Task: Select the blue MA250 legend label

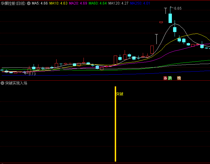Action: pyautogui.click(x=138, y=4)
